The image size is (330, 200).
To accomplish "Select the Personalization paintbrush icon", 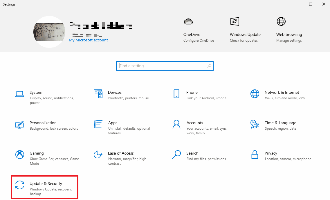I will tap(19, 124).
